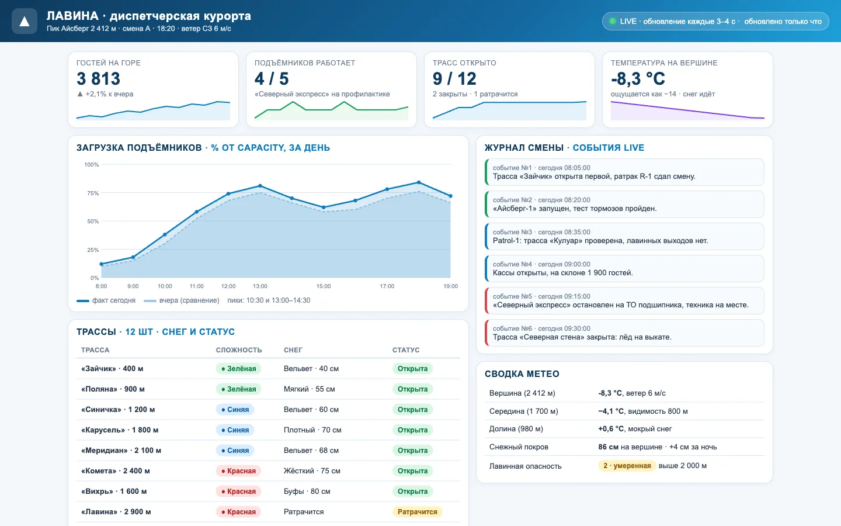The width and height of the screenshot is (841, 526).
Task: Click the lifts value "4 / 5"
Action: (272, 79)
